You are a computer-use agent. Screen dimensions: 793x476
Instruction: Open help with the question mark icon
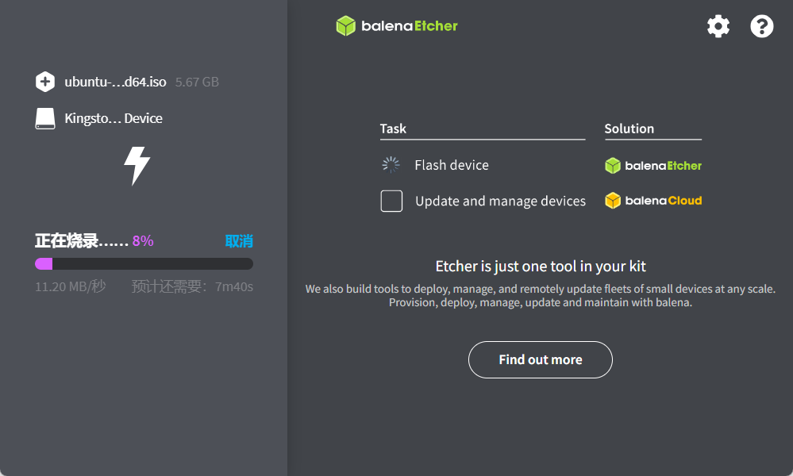(x=761, y=26)
